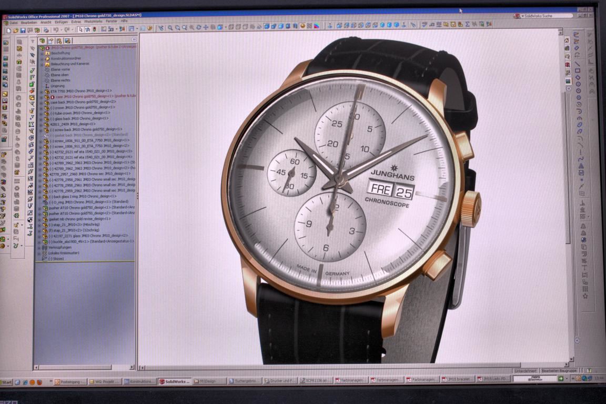Click the Windows Start button
Viewport: 606px width, 404px height.
tap(7, 382)
